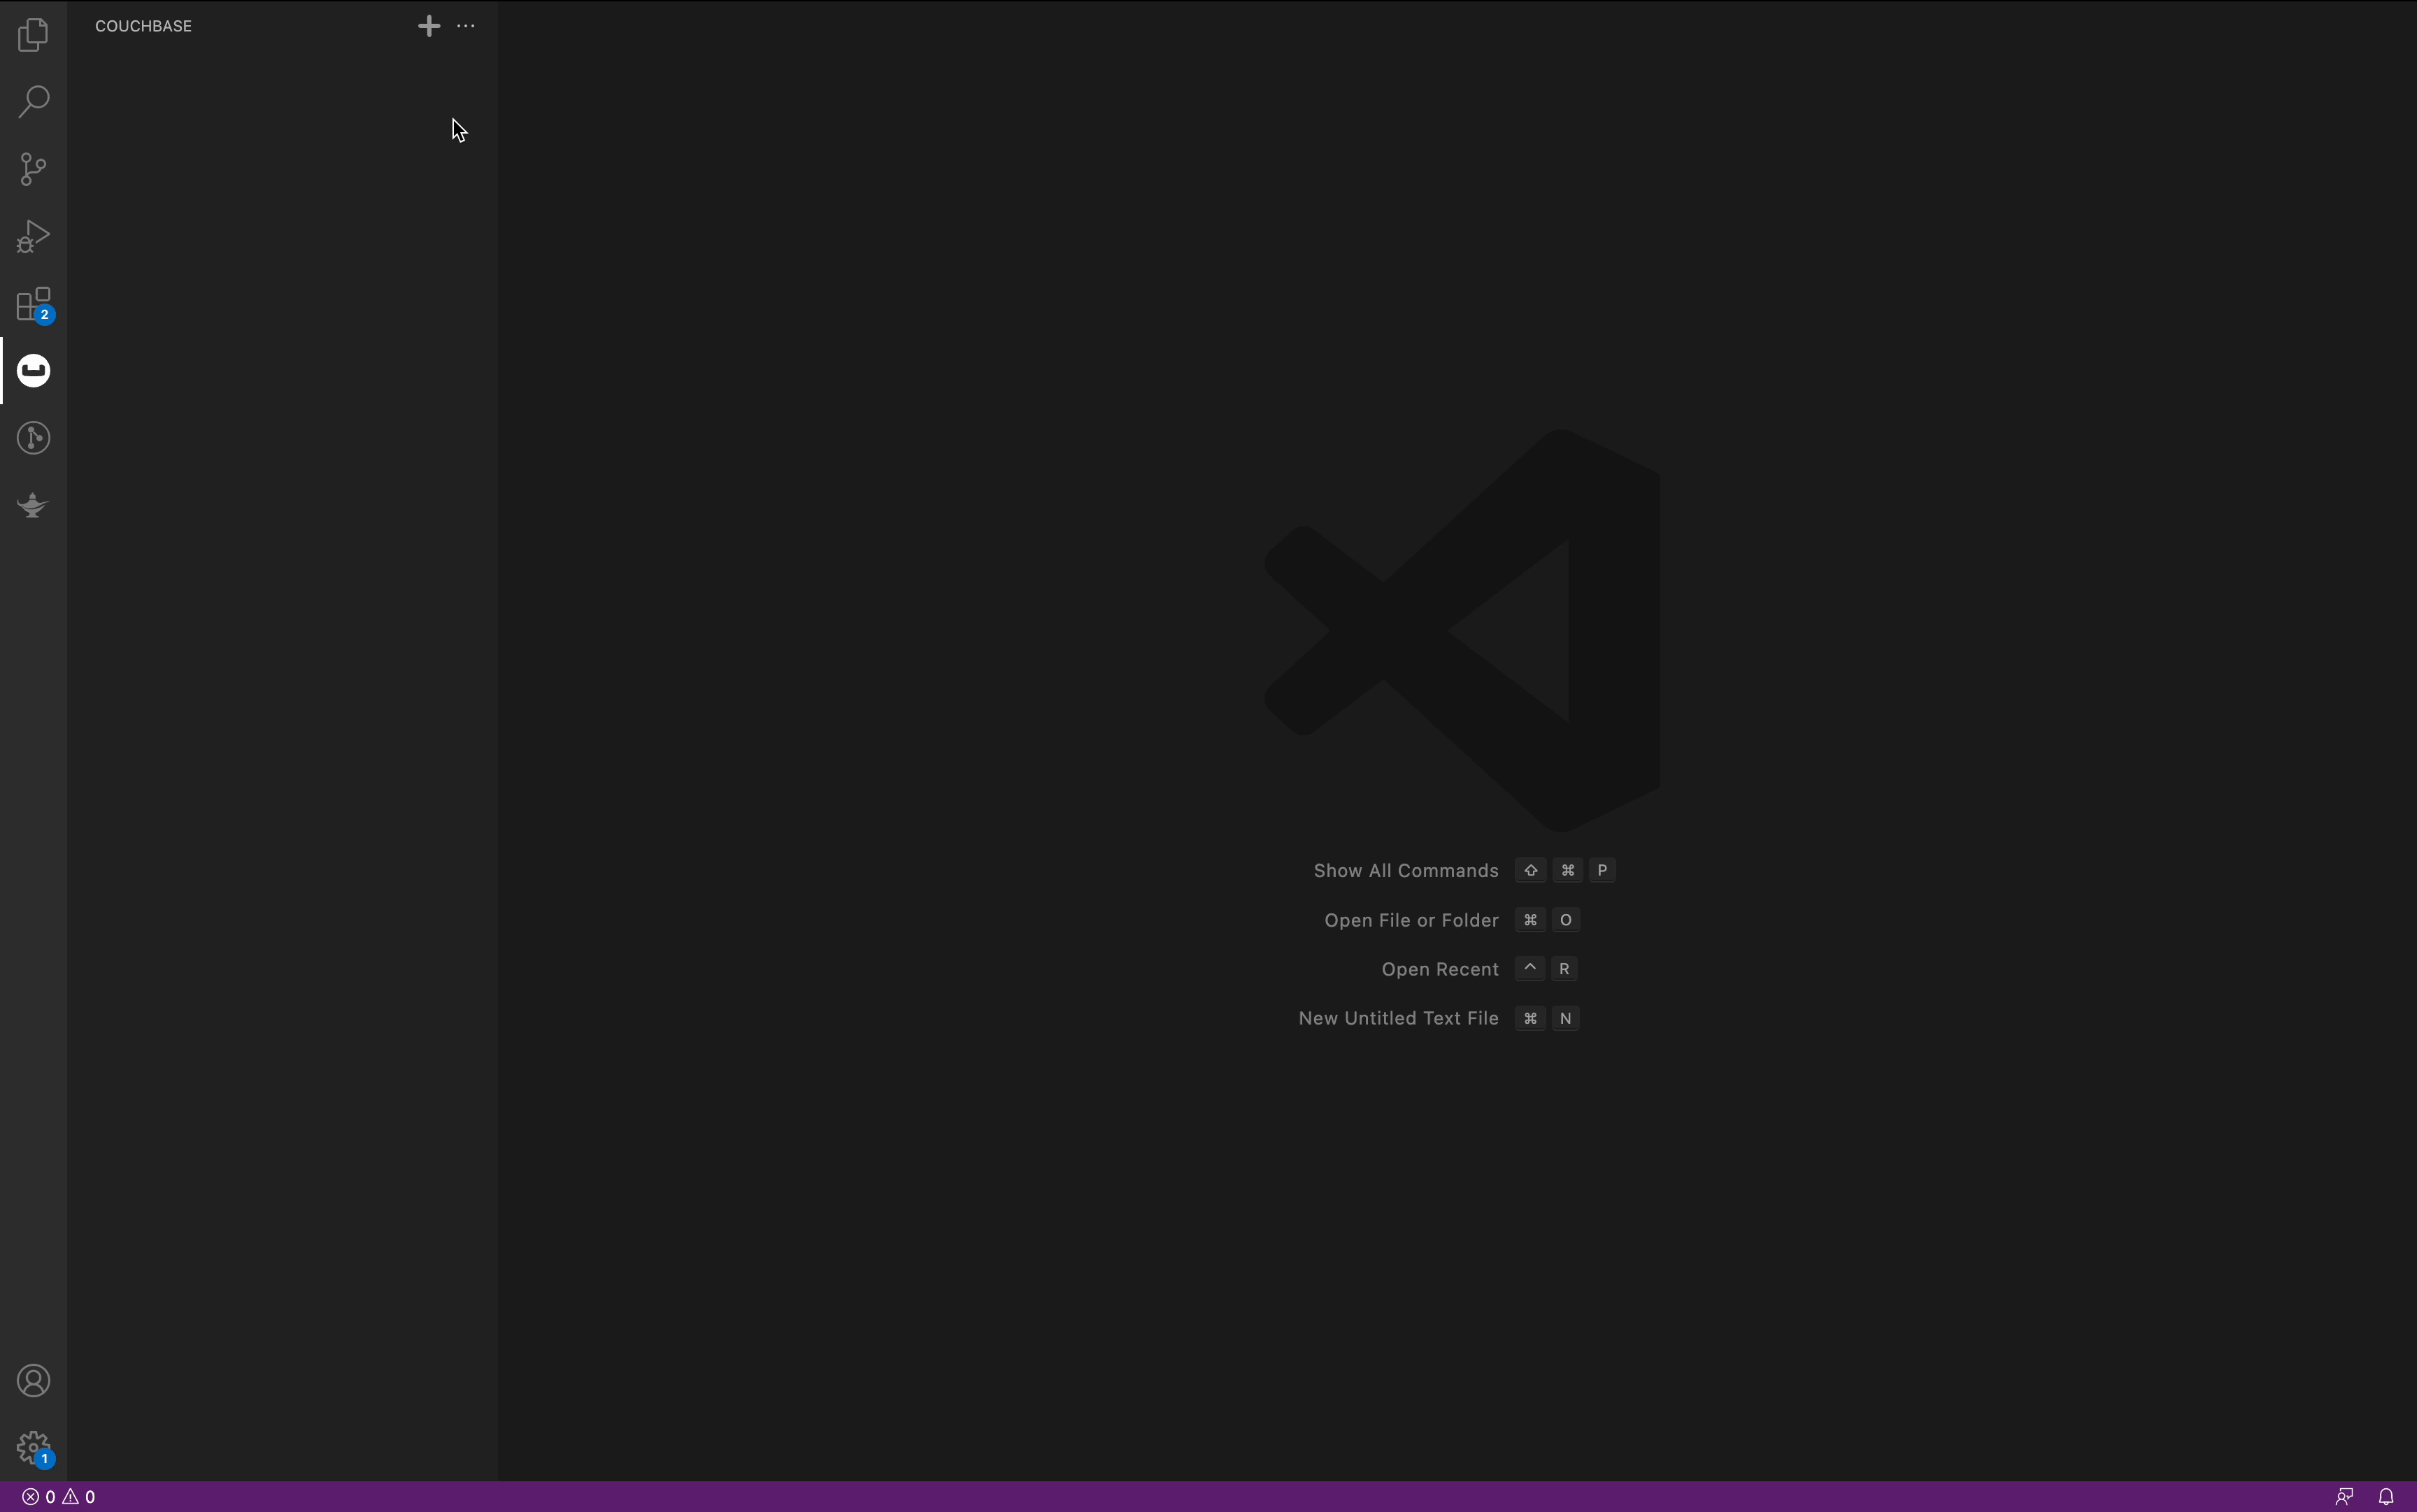The height and width of the screenshot is (1512, 2417).
Task: Click the genie lamp activity bar icon
Action: pyautogui.click(x=33, y=505)
